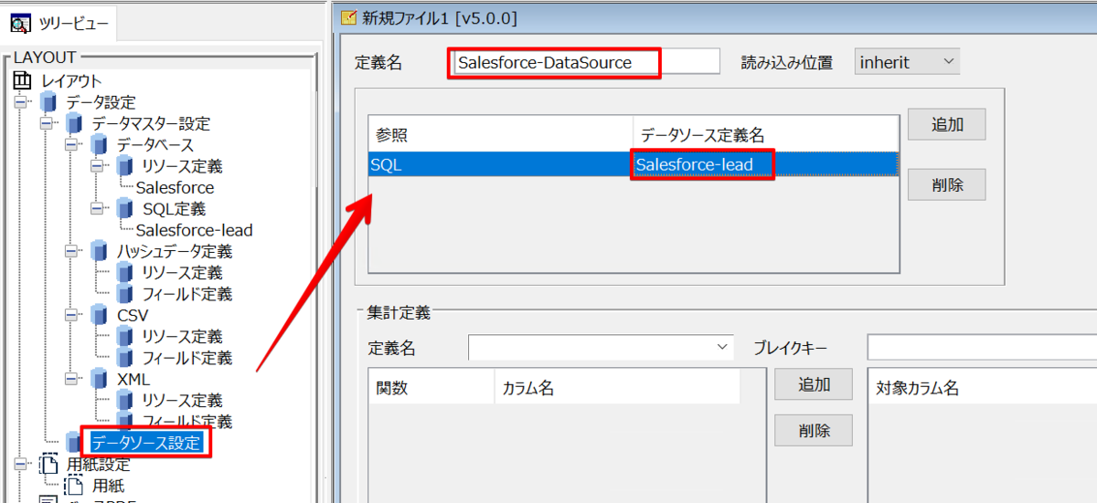
Task: Select the 用紙 tree item
Action: coord(108,486)
